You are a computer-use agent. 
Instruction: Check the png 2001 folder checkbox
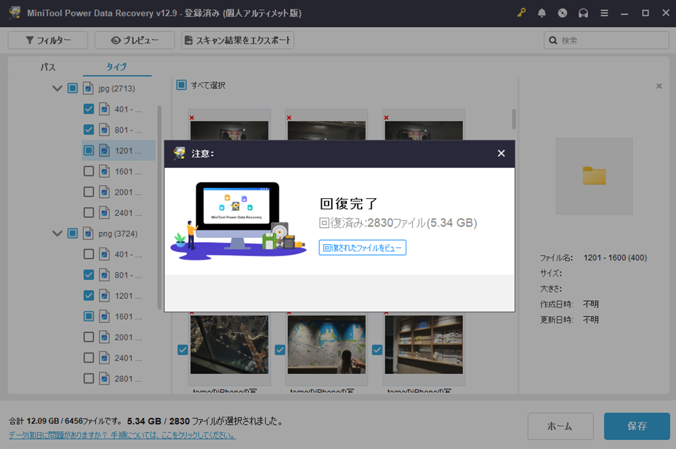tap(89, 337)
